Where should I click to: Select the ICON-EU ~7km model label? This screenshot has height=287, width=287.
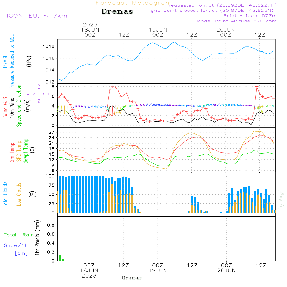(37, 16)
